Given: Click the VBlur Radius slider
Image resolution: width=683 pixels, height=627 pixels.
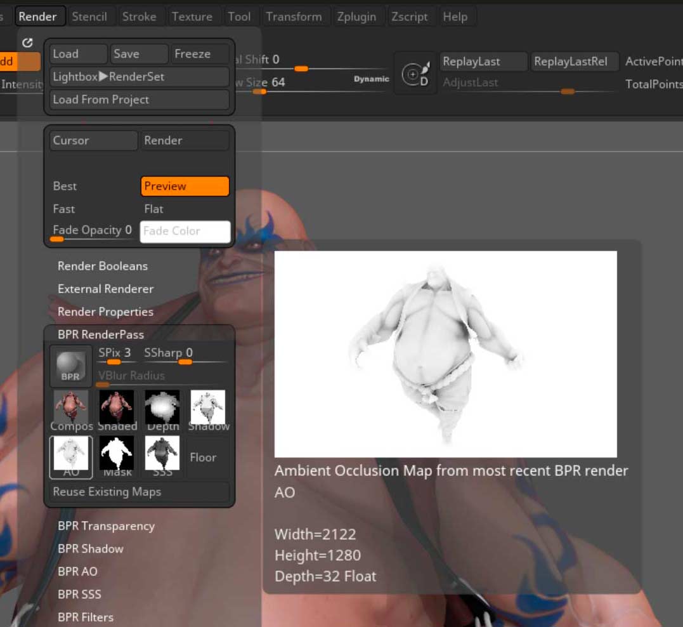Looking at the screenshot, I should click(x=161, y=378).
